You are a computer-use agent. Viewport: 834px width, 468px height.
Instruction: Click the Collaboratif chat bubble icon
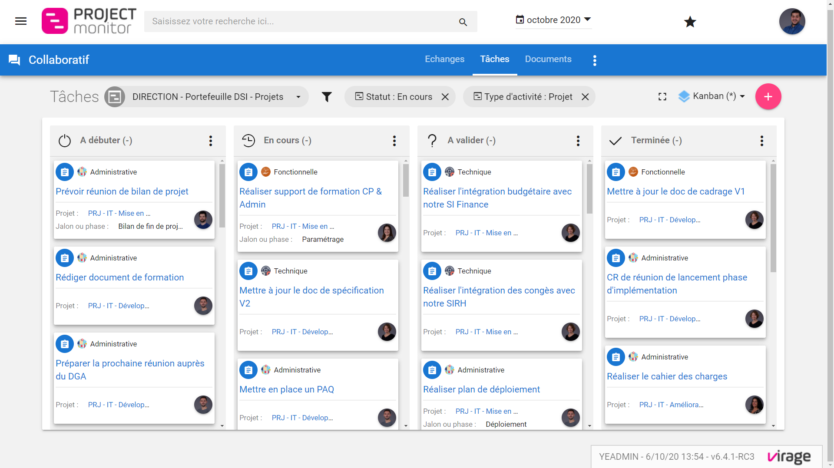(x=14, y=59)
